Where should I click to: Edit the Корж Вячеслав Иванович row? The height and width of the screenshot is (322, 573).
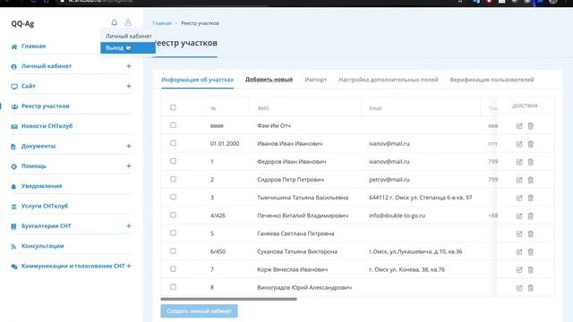[x=519, y=270]
